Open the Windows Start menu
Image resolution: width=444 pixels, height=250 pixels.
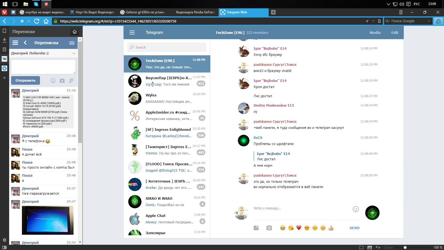(5, 4)
